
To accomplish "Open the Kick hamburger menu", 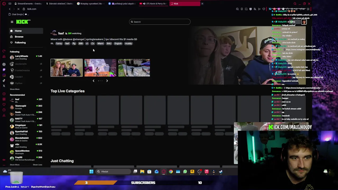I will click(12, 22).
